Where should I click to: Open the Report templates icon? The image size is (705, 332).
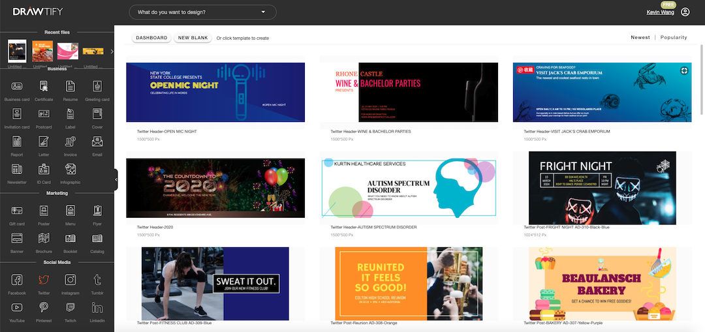16,142
